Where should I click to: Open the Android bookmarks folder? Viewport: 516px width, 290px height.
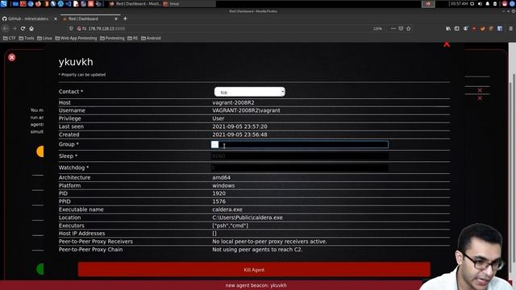[151, 38]
